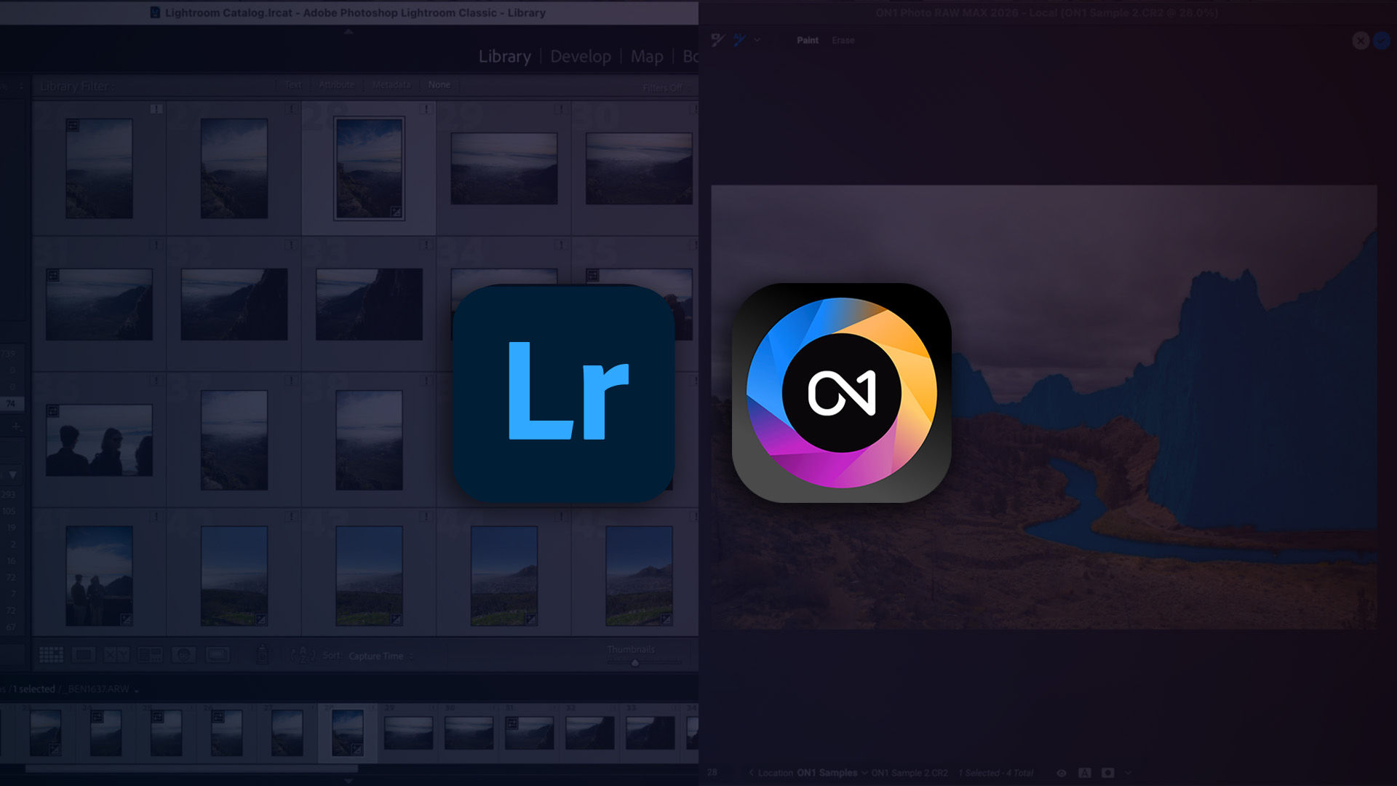Click the highlighted thumbnail in the filmstrip
1397x786 pixels.
pos(347,733)
